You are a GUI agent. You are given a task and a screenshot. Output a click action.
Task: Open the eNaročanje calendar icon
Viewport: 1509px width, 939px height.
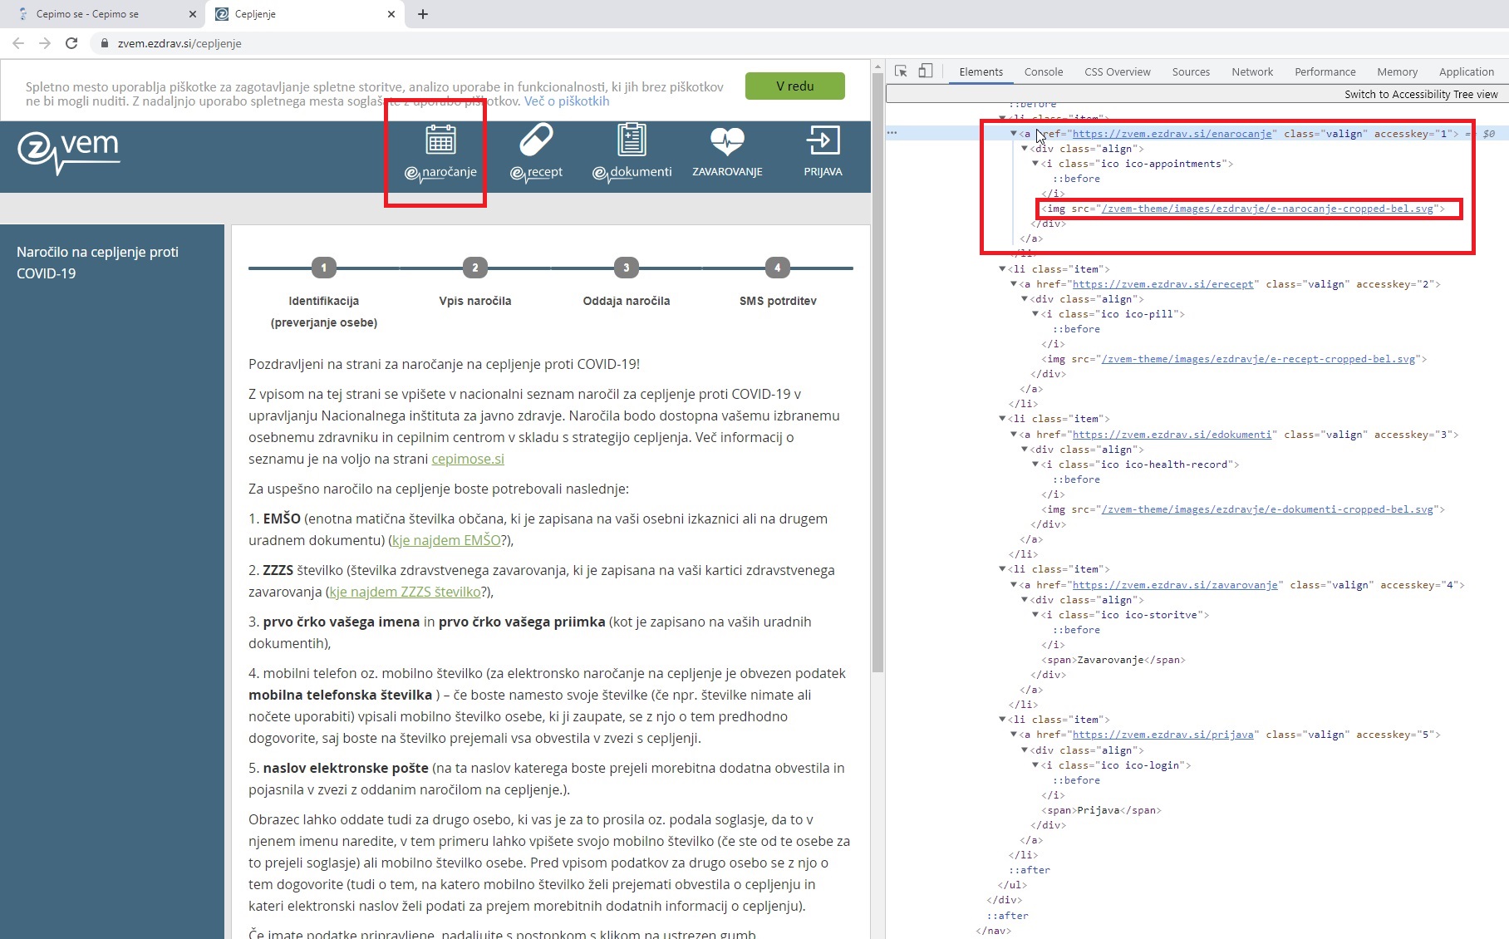(x=440, y=140)
